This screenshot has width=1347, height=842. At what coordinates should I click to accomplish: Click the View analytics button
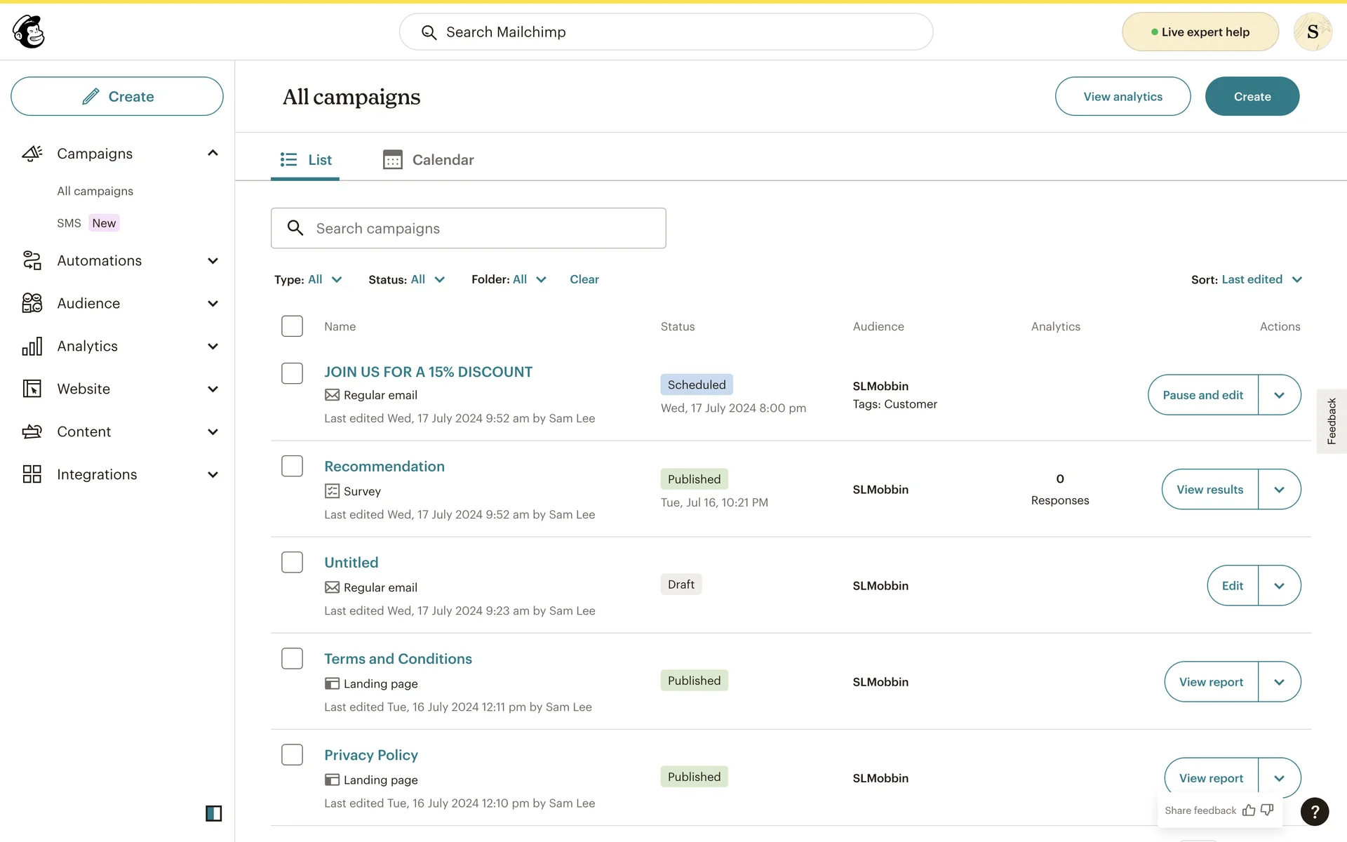1122,97
